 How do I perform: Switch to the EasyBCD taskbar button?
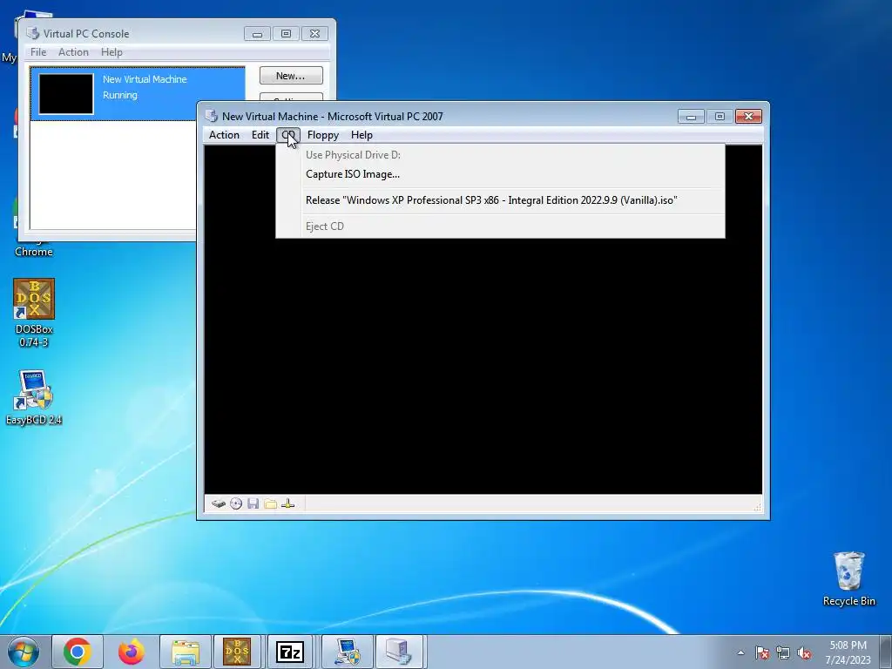click(348, 652)
